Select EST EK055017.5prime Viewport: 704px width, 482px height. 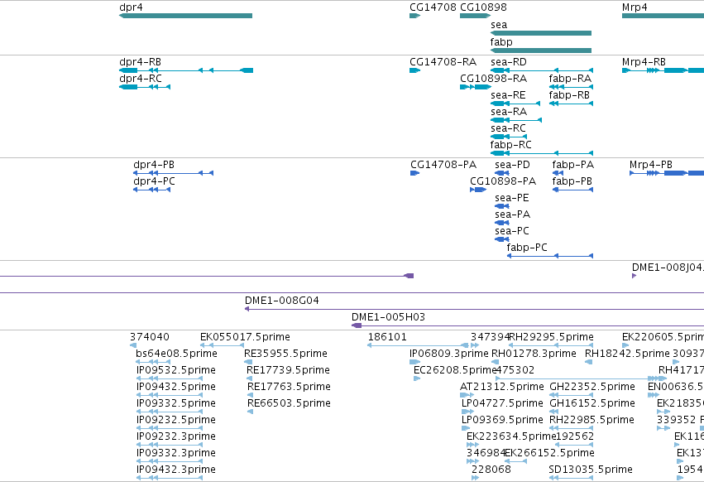tap(222, 345)
